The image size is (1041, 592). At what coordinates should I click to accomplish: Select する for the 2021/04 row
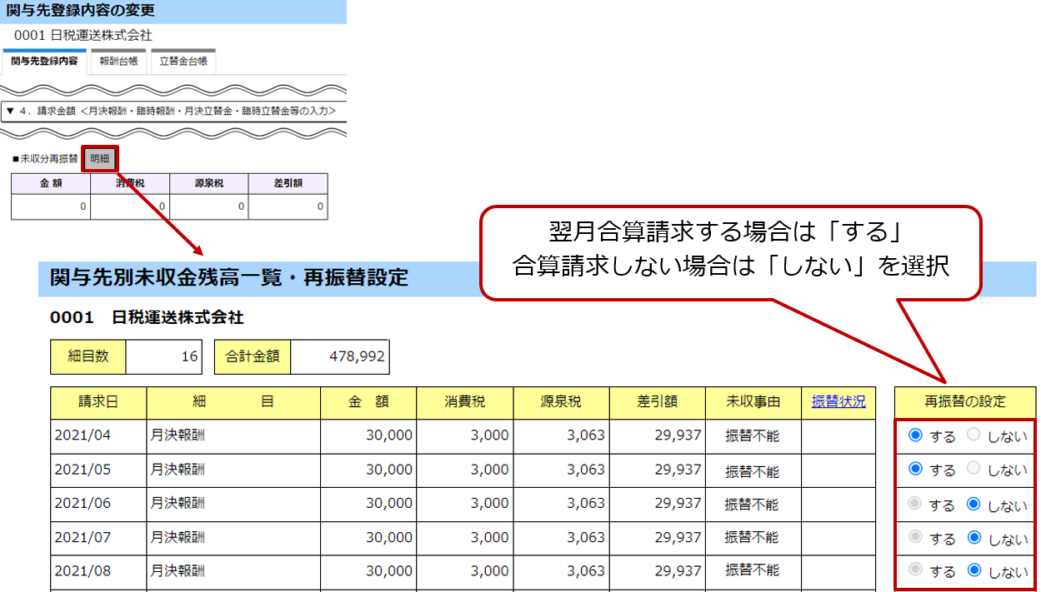click(915, 435)
